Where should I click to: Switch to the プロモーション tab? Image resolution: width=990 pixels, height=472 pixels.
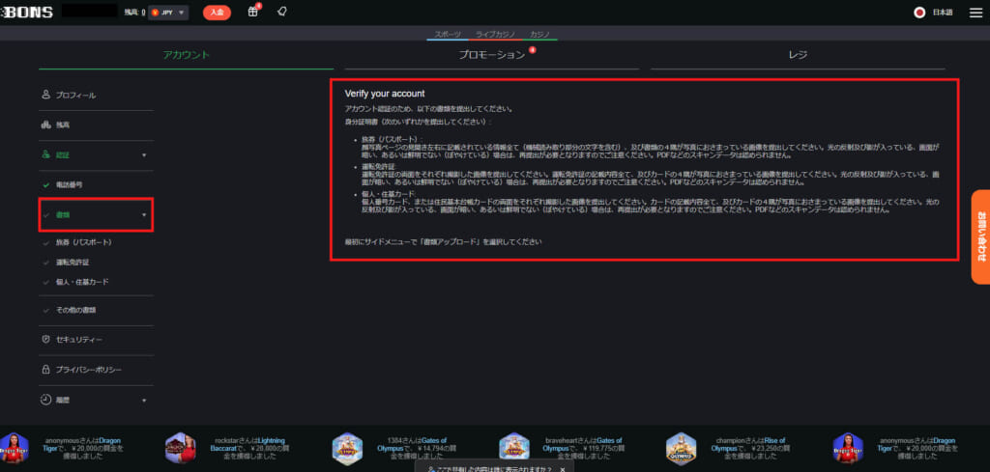point(491,55)
